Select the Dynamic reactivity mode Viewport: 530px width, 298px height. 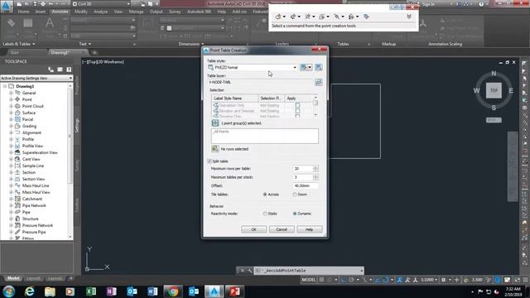click(295, 214)
